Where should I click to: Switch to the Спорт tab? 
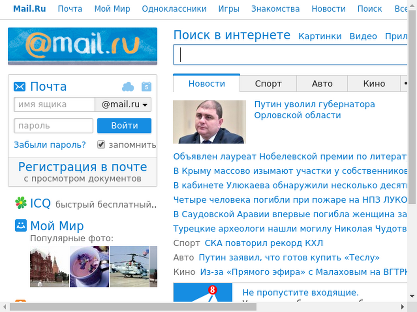pos(268,84)
